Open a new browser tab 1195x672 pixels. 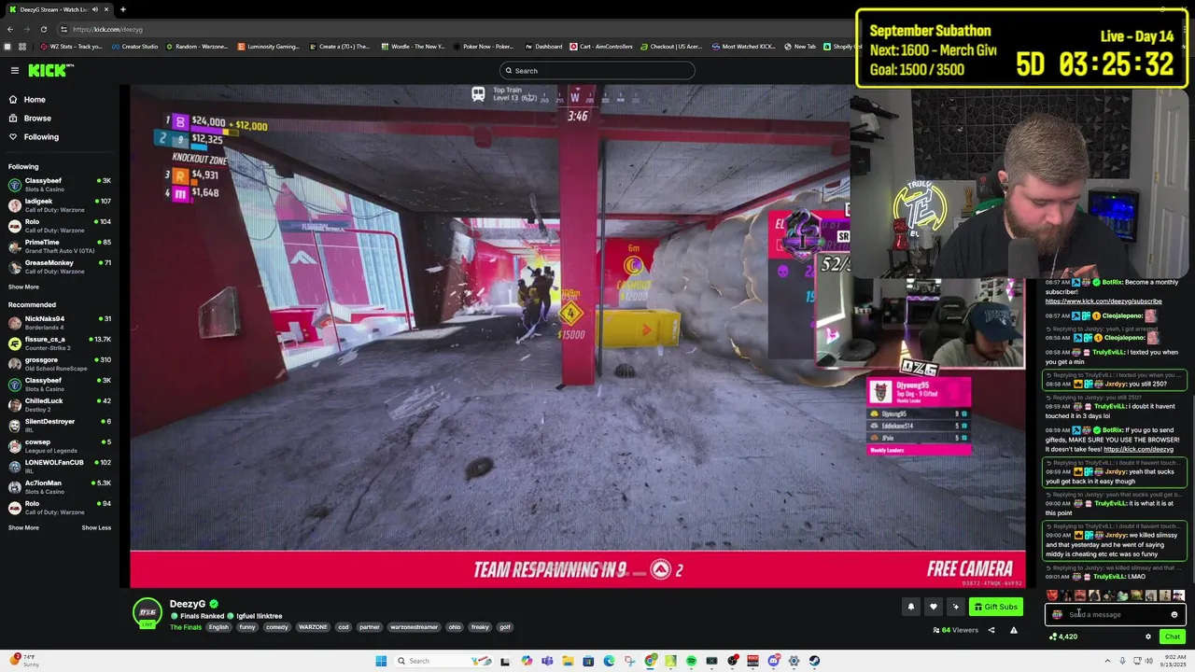pos(122,9)
